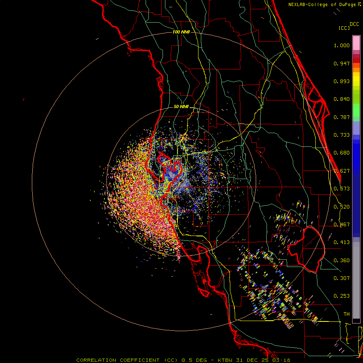Image resolution: width=363 pixels, height=363 pixels.
Task: Click the "CORRELATION COEFFICIENT" caption text
Action: pos(118,360)
